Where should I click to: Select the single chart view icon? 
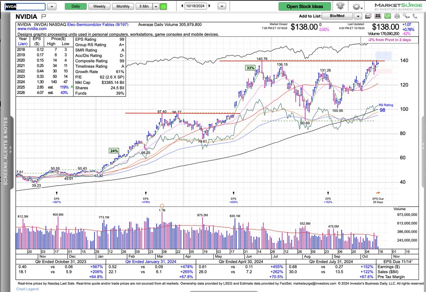[x=368, y=16]
